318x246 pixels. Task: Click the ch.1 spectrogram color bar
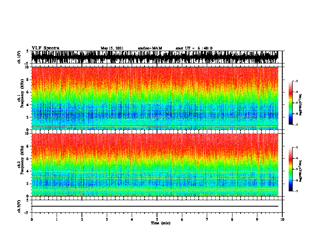tap(291, 103)
